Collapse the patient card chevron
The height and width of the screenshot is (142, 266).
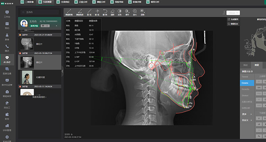(x=56, y=26)
